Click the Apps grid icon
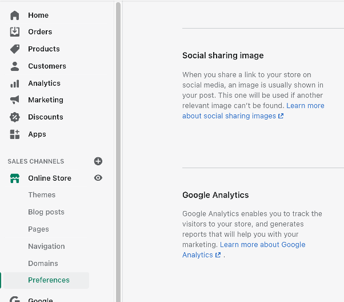344x302 pixels. 15,134
